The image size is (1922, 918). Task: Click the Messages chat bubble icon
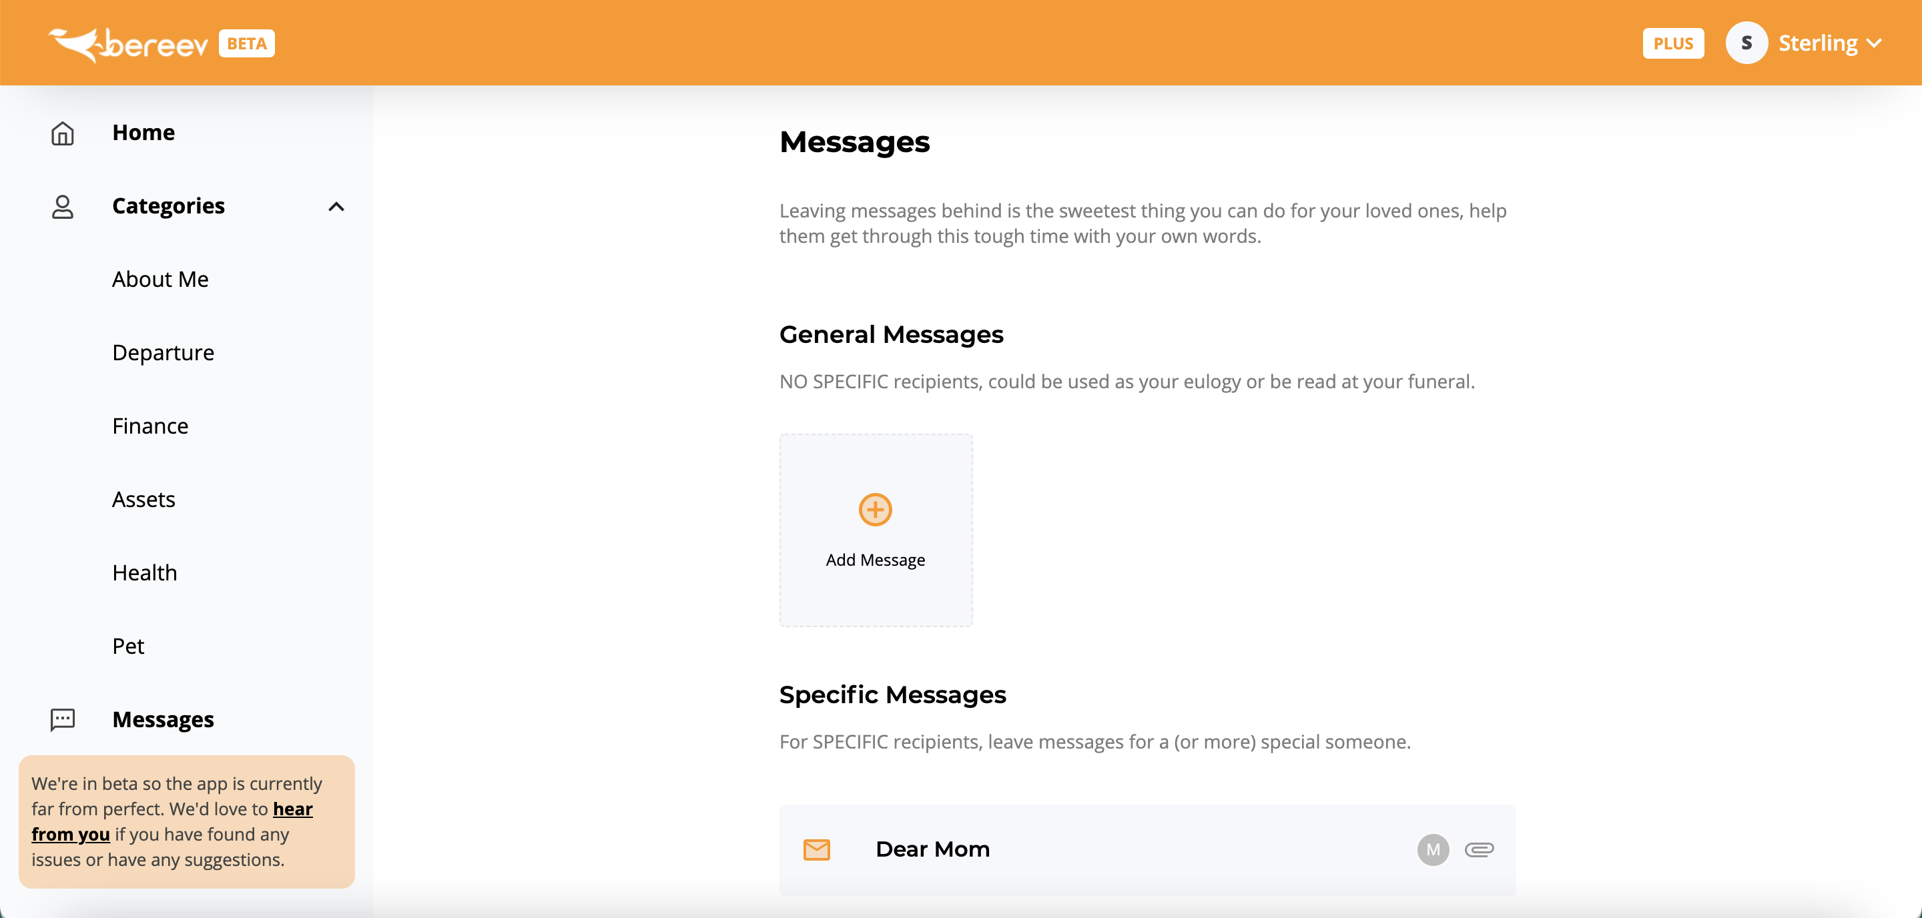click(63, 720)
